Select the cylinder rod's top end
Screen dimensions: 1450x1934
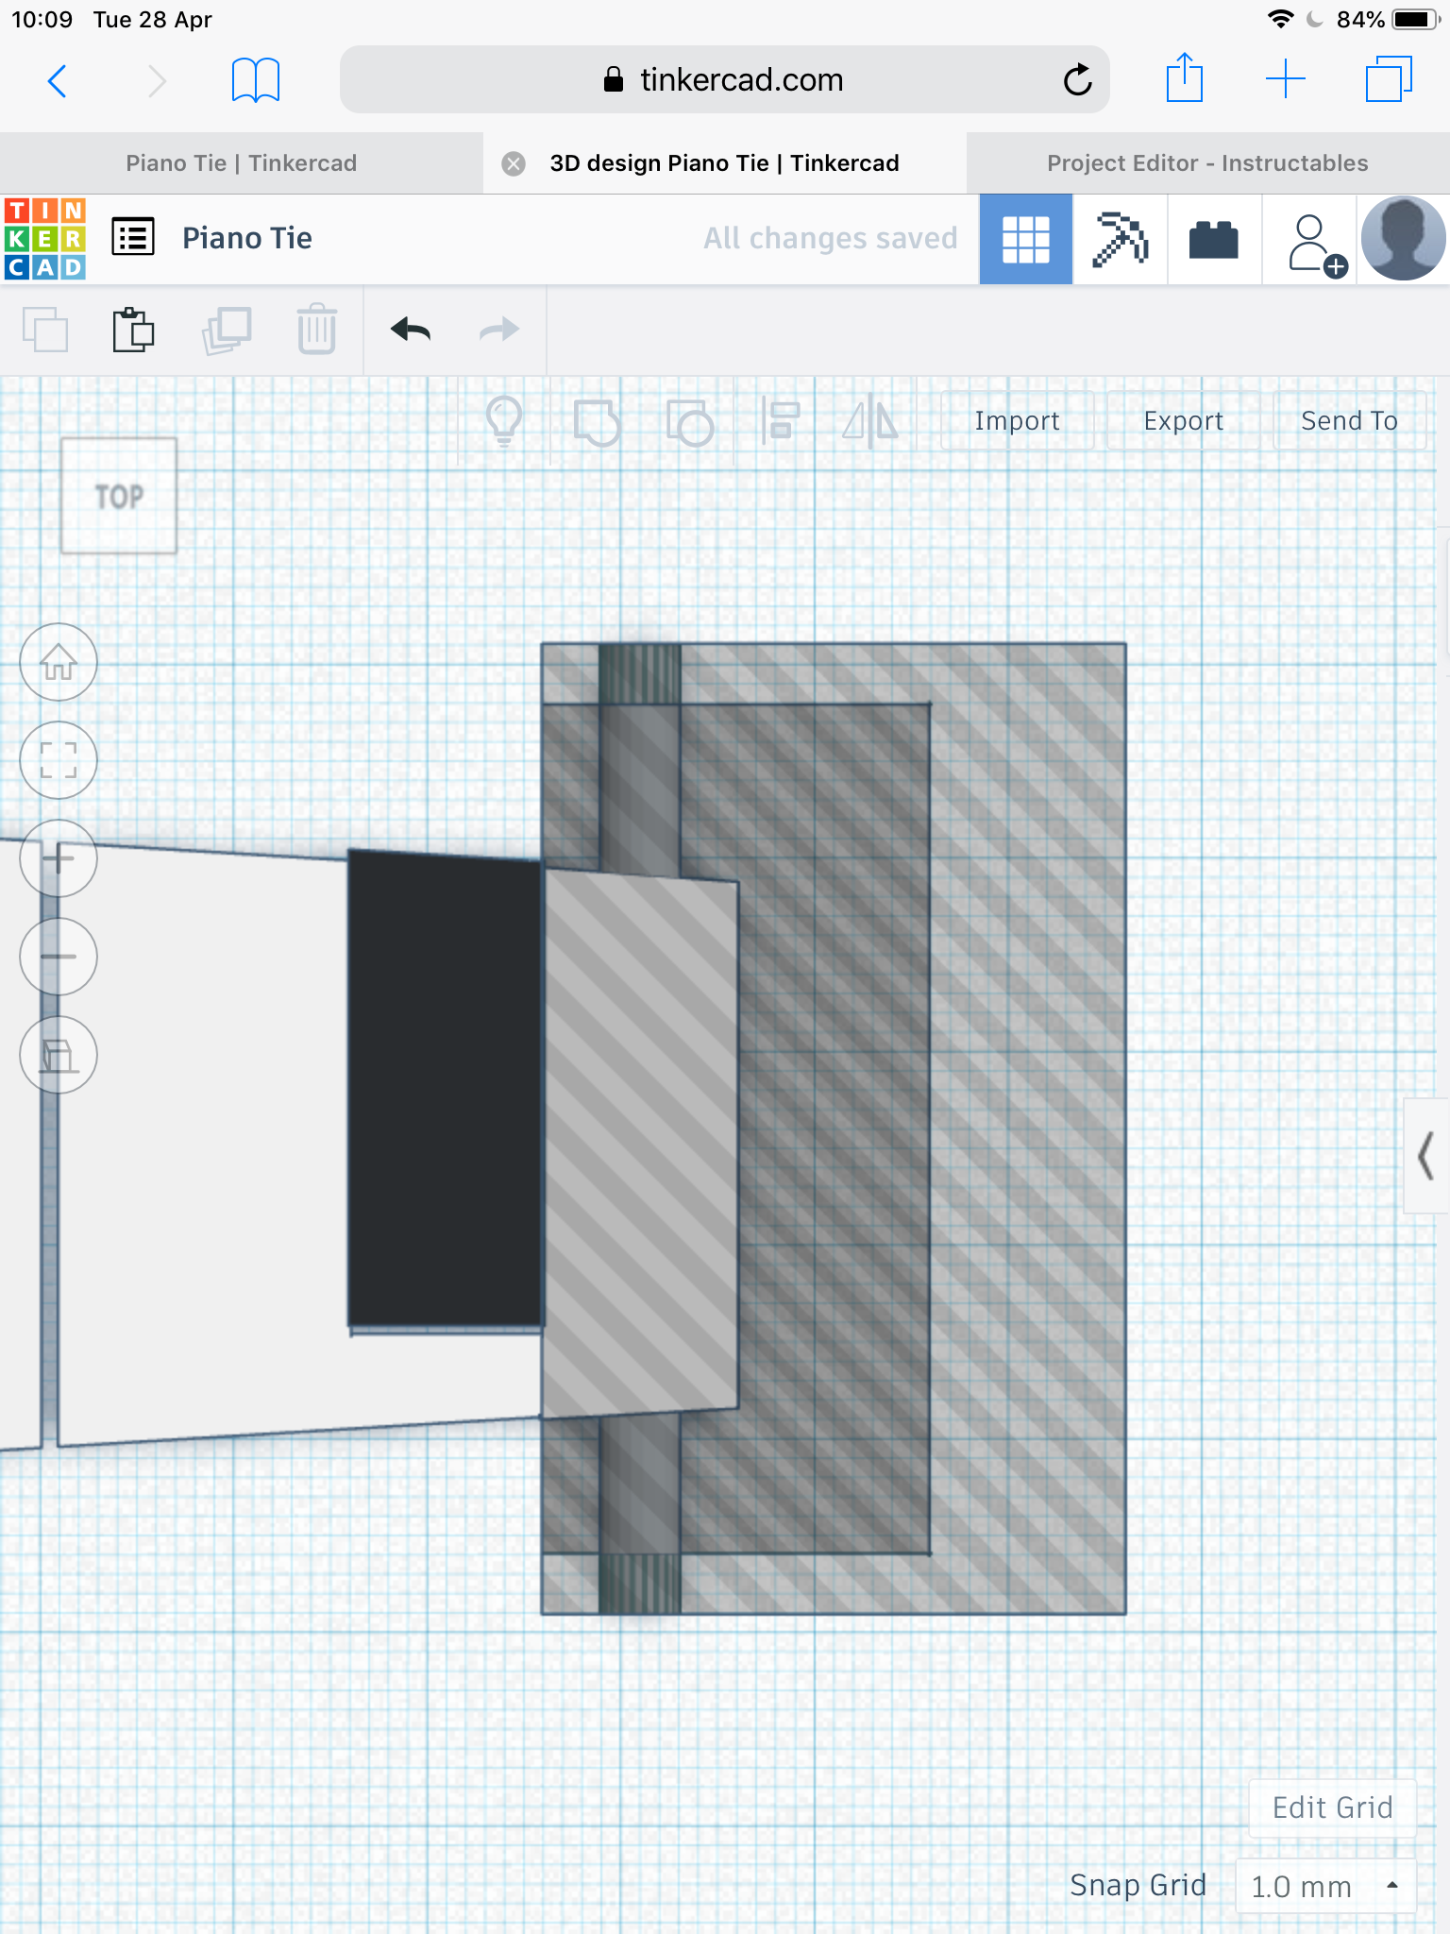[x=640, y=672]
